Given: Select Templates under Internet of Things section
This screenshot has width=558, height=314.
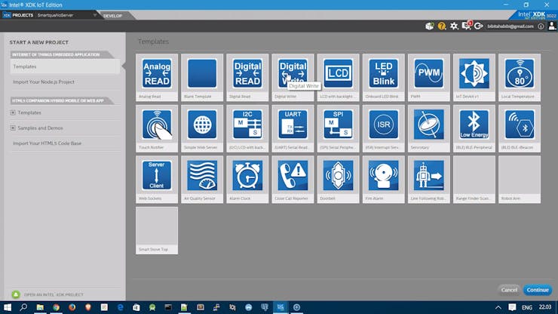Looking at the screenshot, I should pyautogui.click(x=65, y=66).
